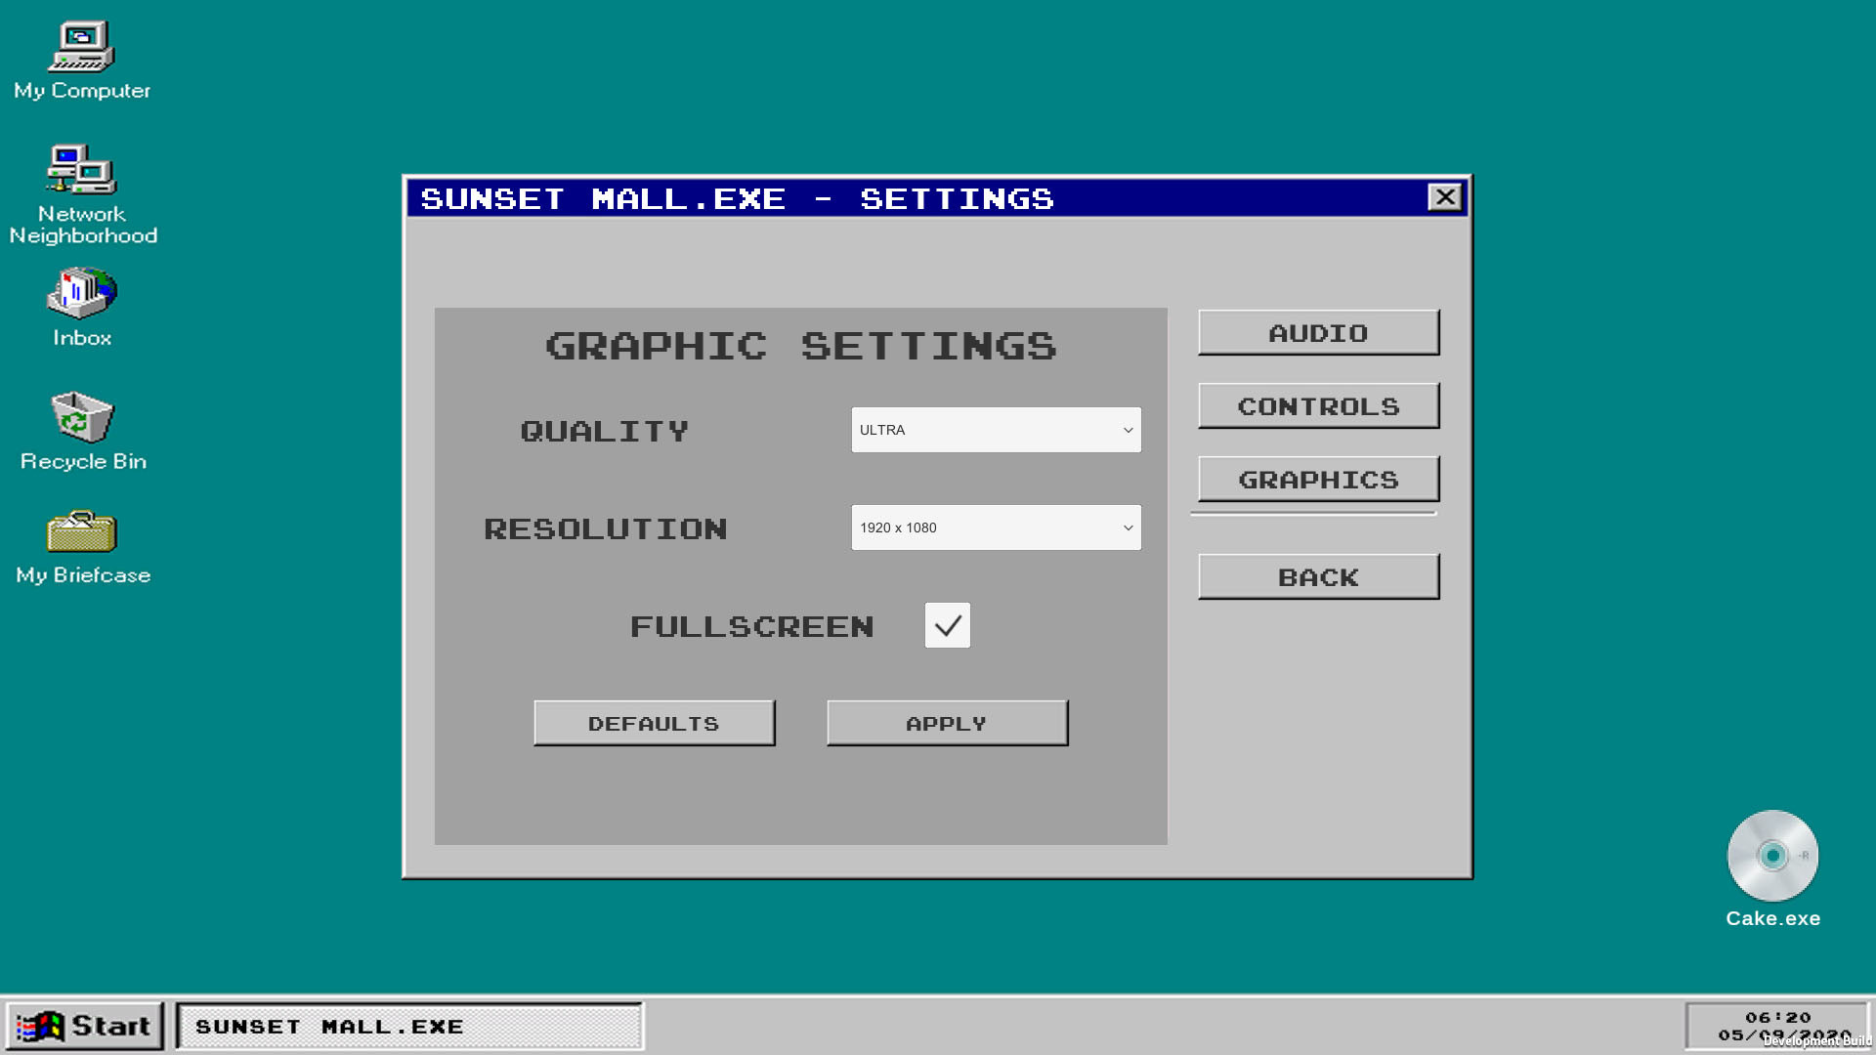
Task: Click the Back button
Action: point(1318,577)
